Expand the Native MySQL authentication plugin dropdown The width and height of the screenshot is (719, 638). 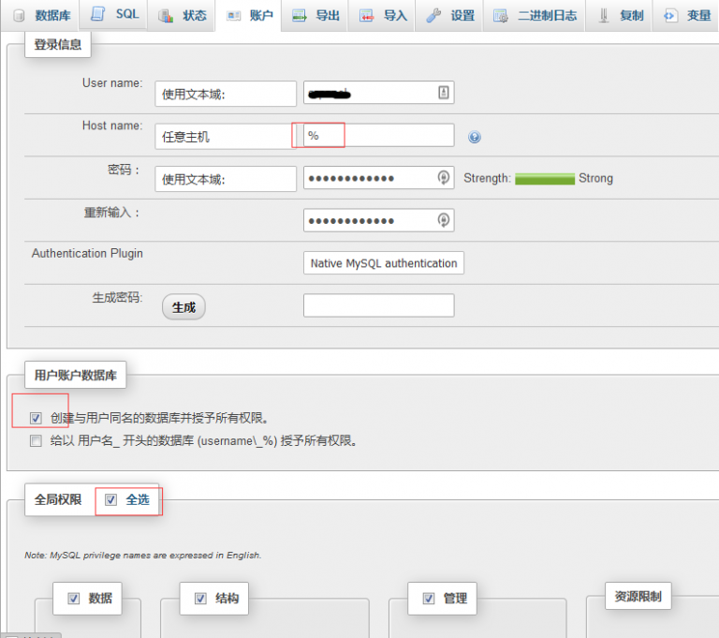[x=384, y=263]
